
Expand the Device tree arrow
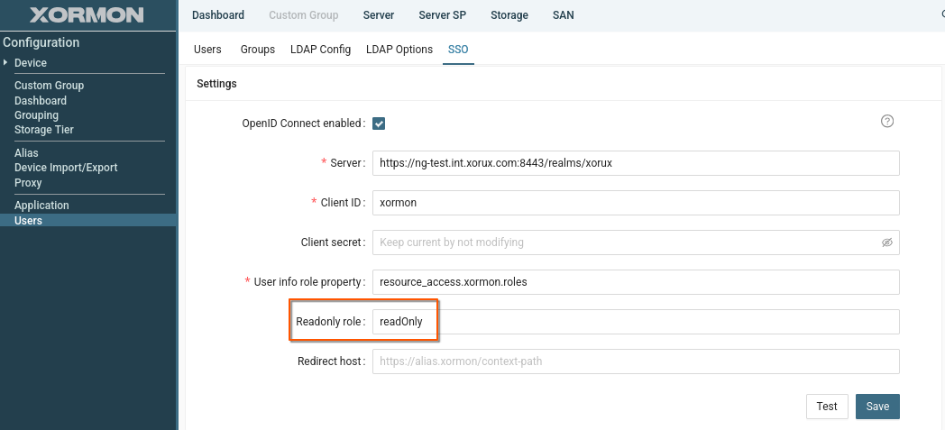click(5, 63)
